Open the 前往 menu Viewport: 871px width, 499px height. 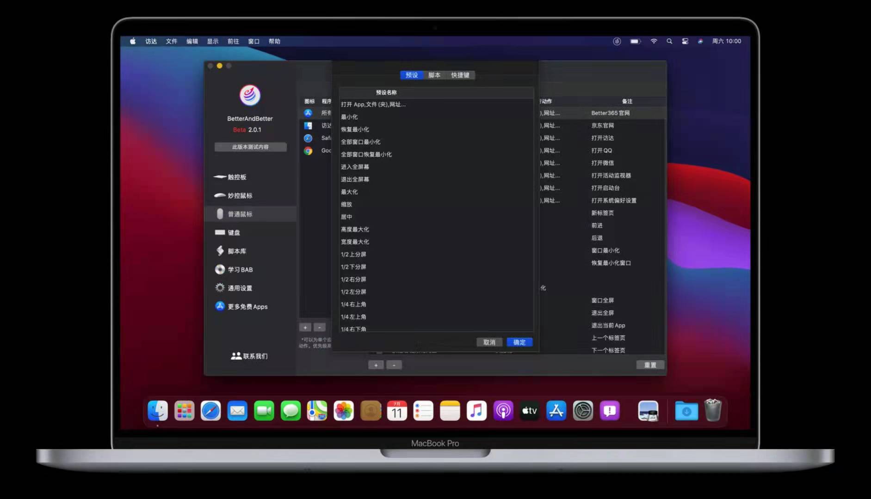(233, 41)
